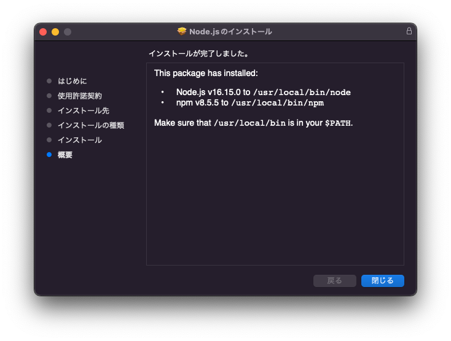The height and width of the screenshot is (341, 451).
Task: Click the window title Node.js のインストール
Action: coord(230,31)
